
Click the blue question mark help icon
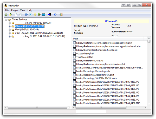55,15
